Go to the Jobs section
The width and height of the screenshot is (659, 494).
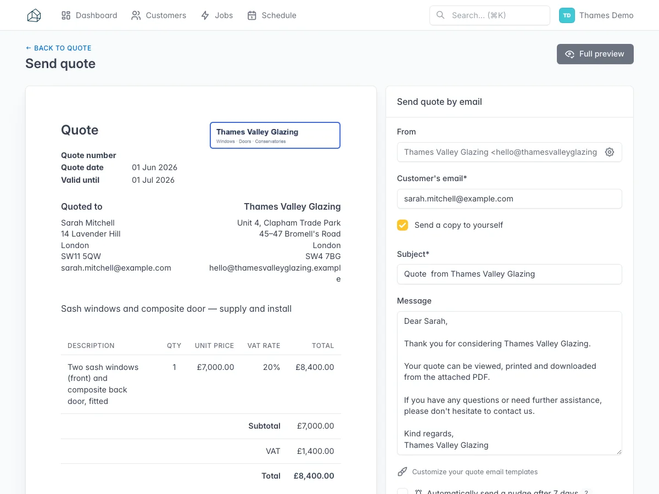[217, 15]
